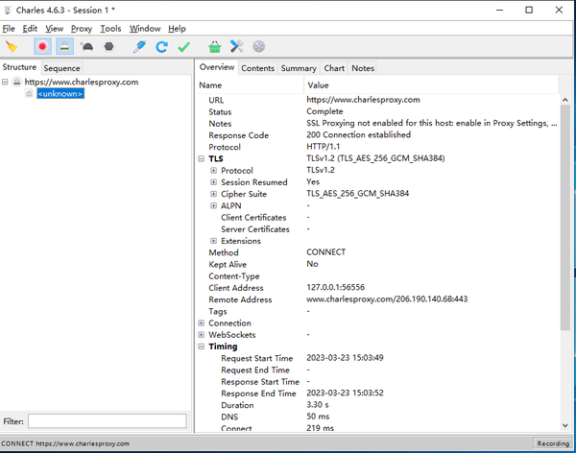
Task: Open Settings via the gray gear icon
Action: tap(259, 46)
